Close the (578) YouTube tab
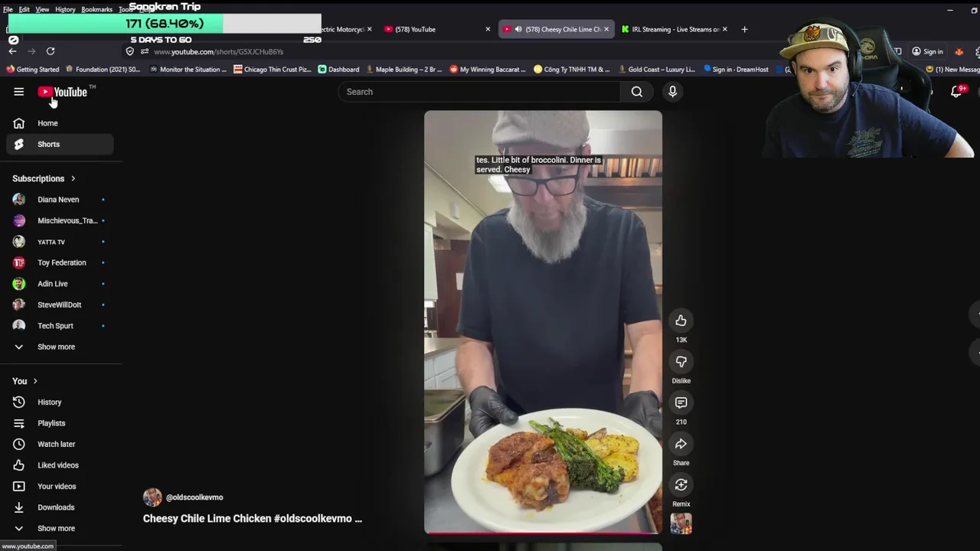 pyautogui.click(x=488, y=29)
